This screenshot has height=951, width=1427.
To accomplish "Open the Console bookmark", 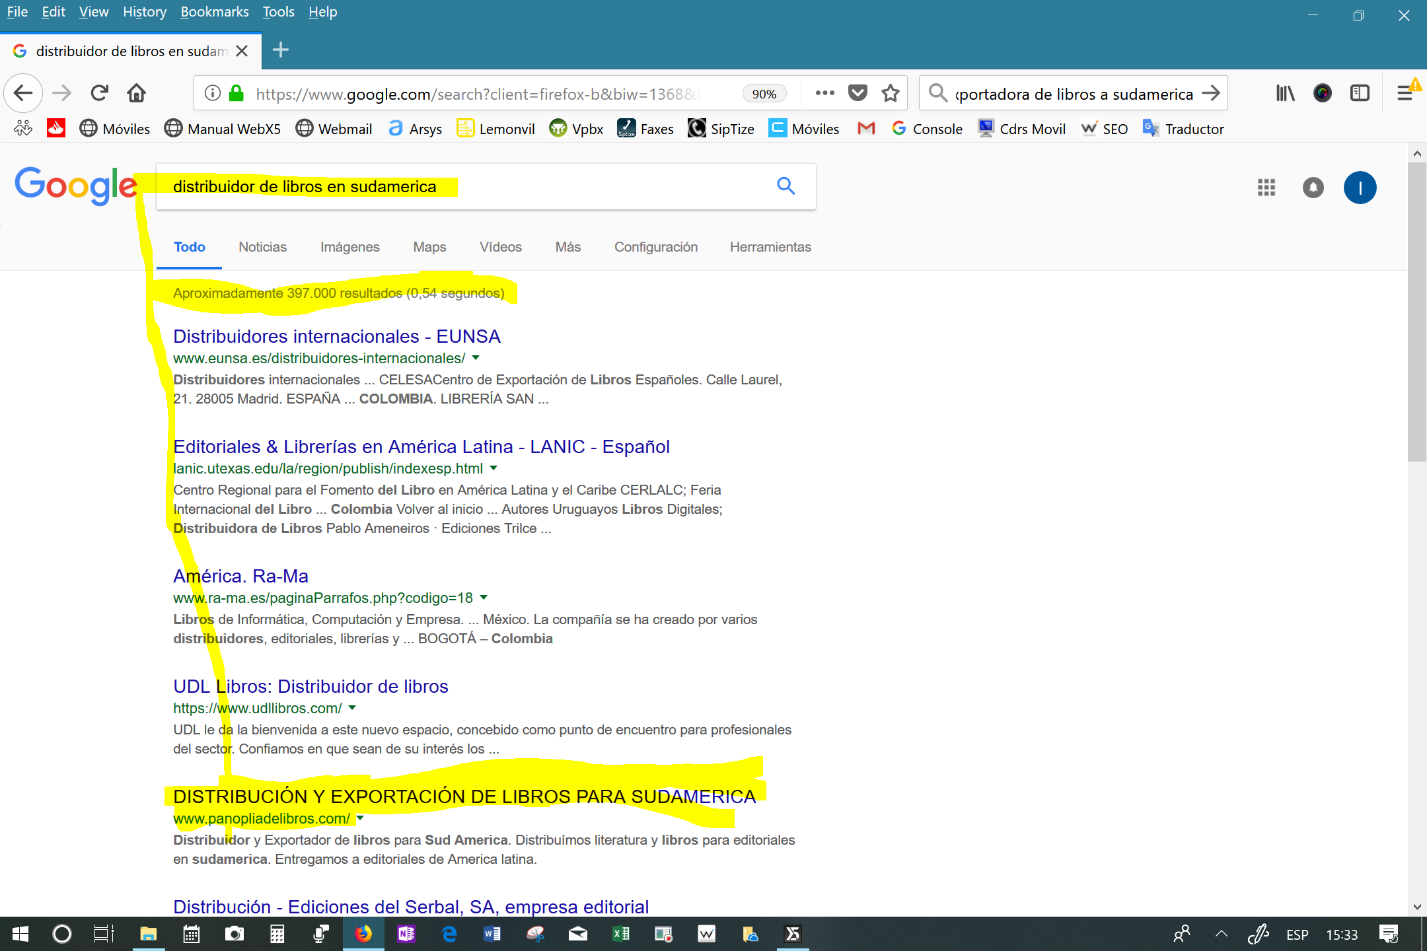I will [x=927, y=129].
